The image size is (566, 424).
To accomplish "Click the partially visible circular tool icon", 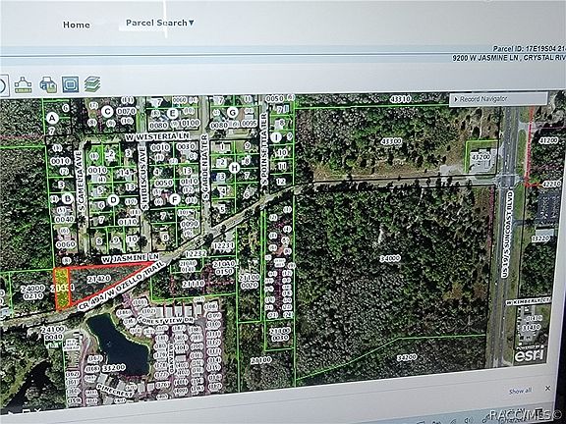I will tap(4, 85).
